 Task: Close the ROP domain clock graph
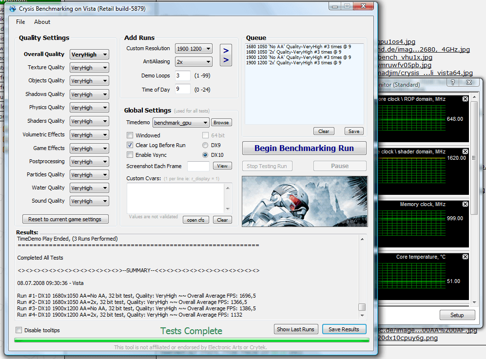point(465,99)
